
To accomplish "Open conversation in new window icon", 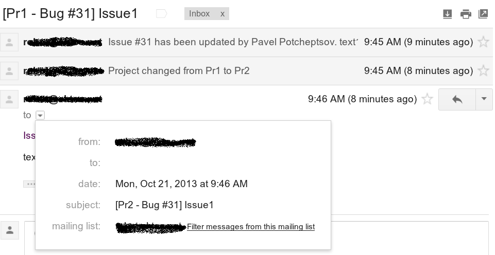I will 483,14.
